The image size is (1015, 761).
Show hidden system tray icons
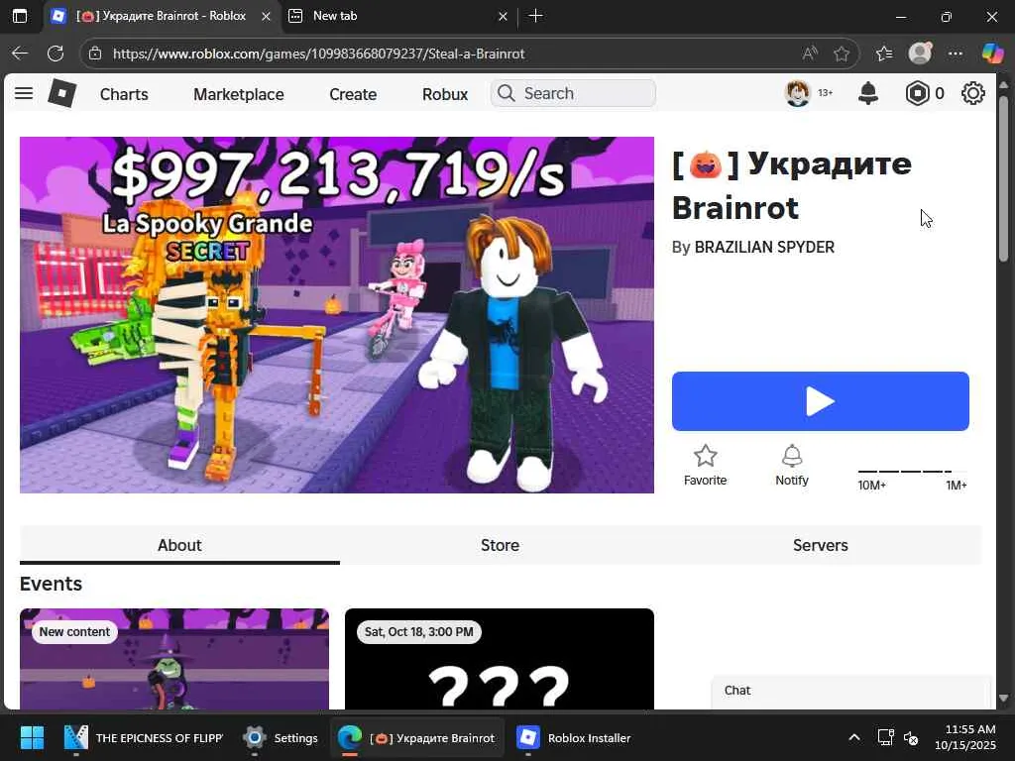[853, 737]
